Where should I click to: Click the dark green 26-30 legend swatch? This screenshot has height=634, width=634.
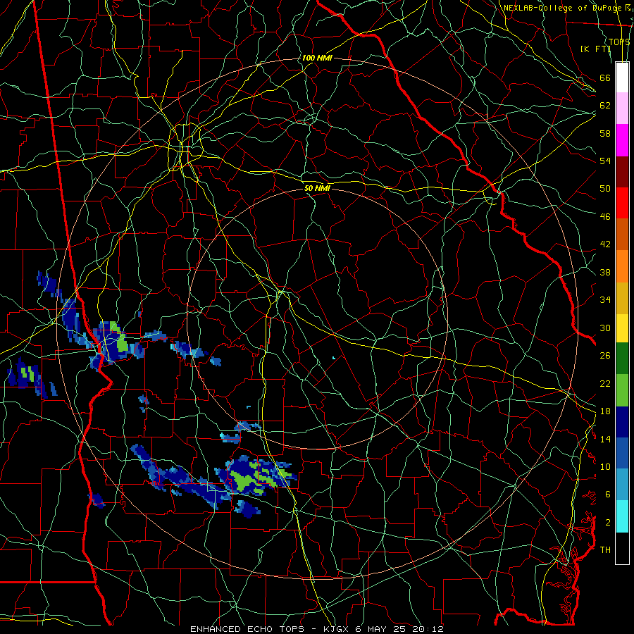(622, 359)
